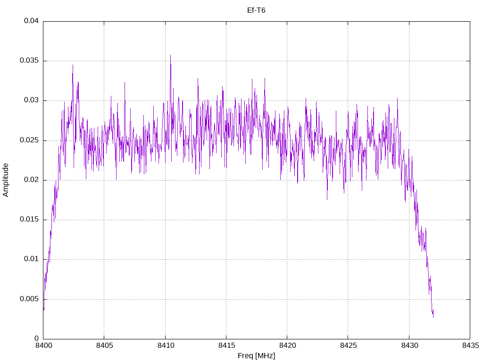Click the plot title Ef-T6
483x362 pixels.
(x=256, y=10)
